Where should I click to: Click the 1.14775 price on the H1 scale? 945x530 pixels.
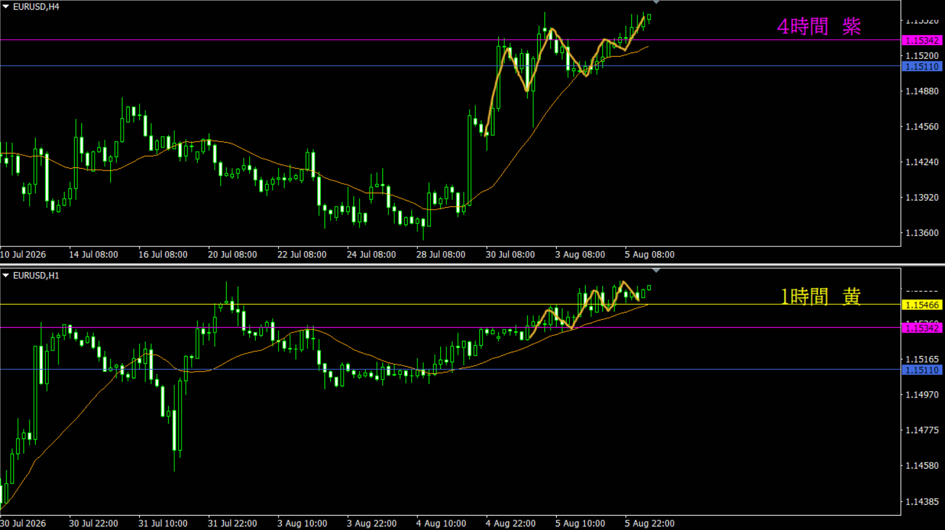coord(922,430)
